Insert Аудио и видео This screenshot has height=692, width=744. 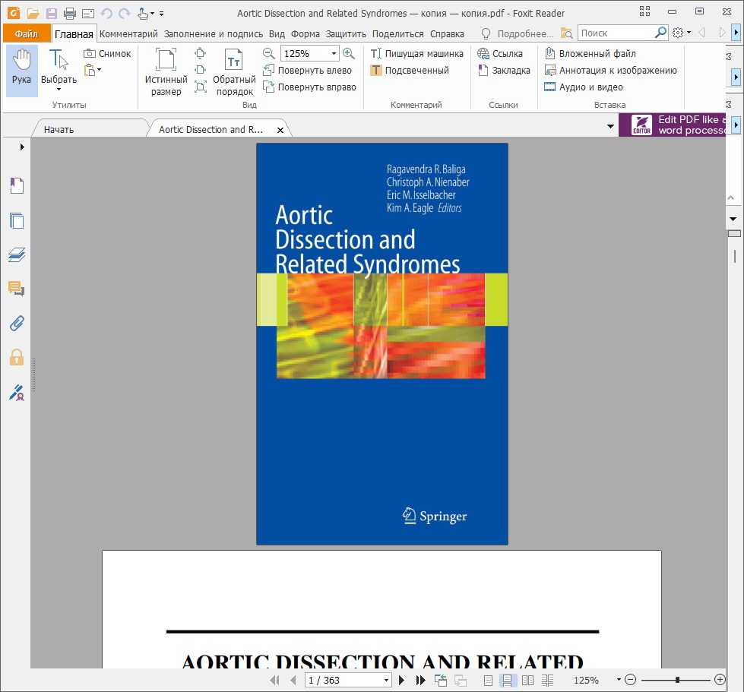pyautogui.click(x=584, y=87)
